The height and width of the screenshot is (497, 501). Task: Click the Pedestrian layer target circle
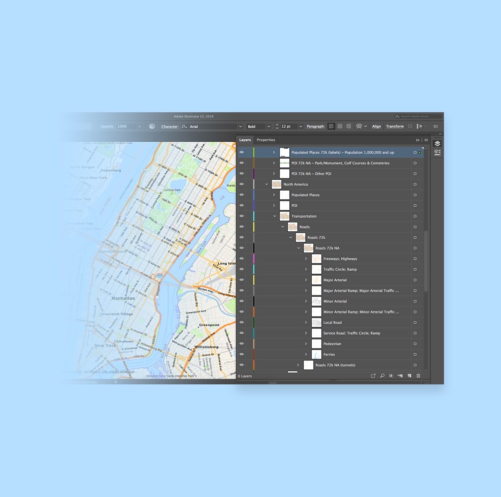coord(415,344)
